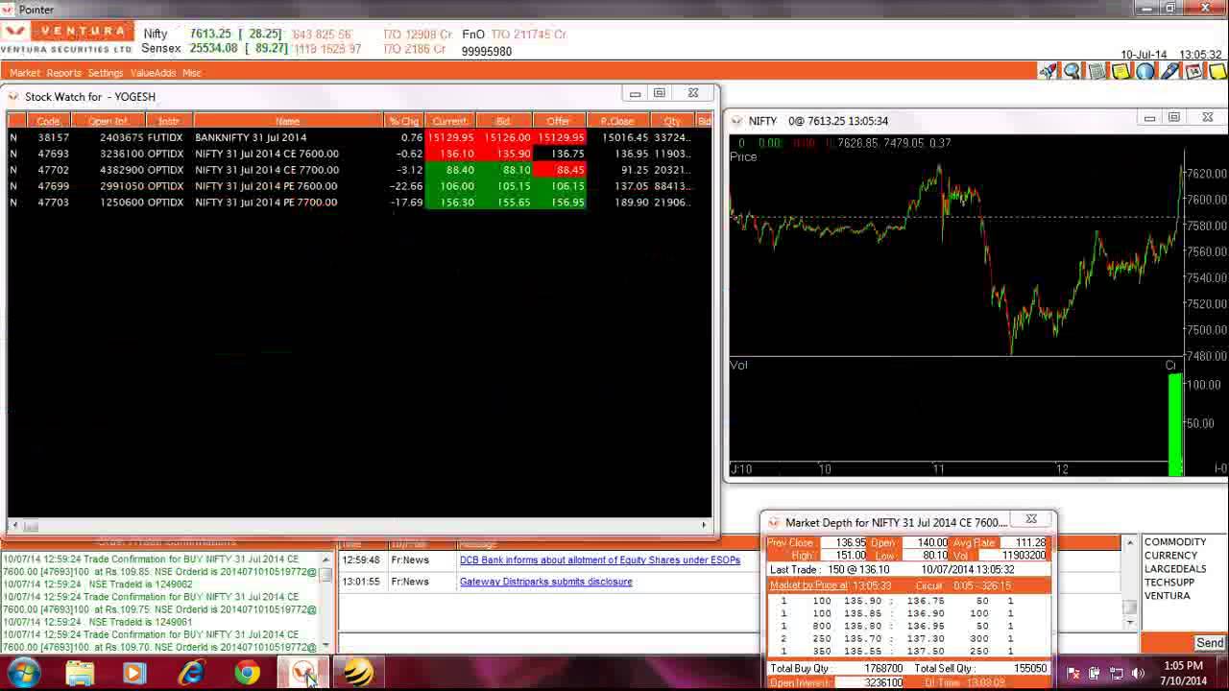The height and width of the screenshot is (691, 1229).
Task: Select NIFTY 31 Jul 2014 CE 7700.00 row
Action: [359, 170]
